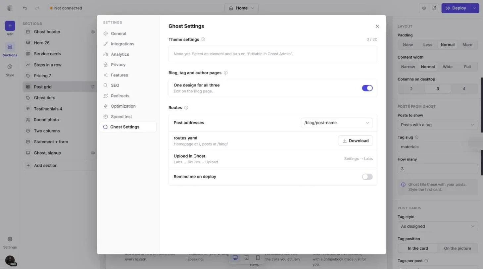This screenshot has width=483, height=269.
Task: Set Padding to Less
Action: point(428,45)
